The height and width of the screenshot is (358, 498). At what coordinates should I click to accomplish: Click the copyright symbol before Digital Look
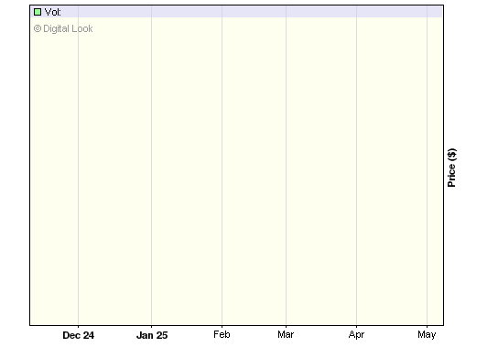[38, 29]
